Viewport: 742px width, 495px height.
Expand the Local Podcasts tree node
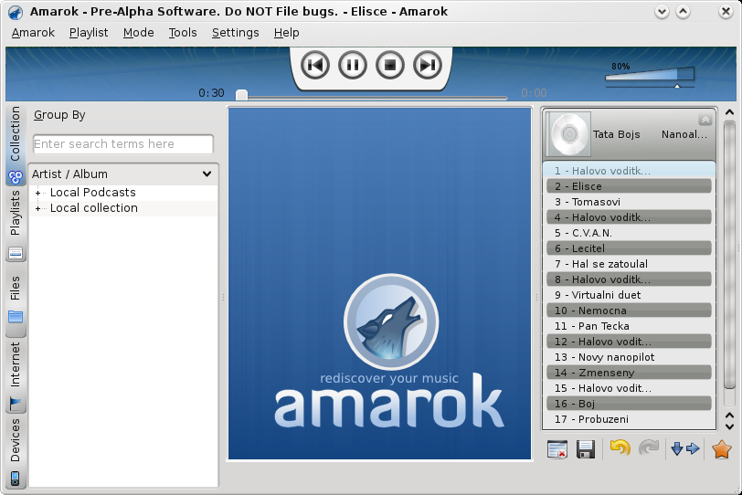37,193
